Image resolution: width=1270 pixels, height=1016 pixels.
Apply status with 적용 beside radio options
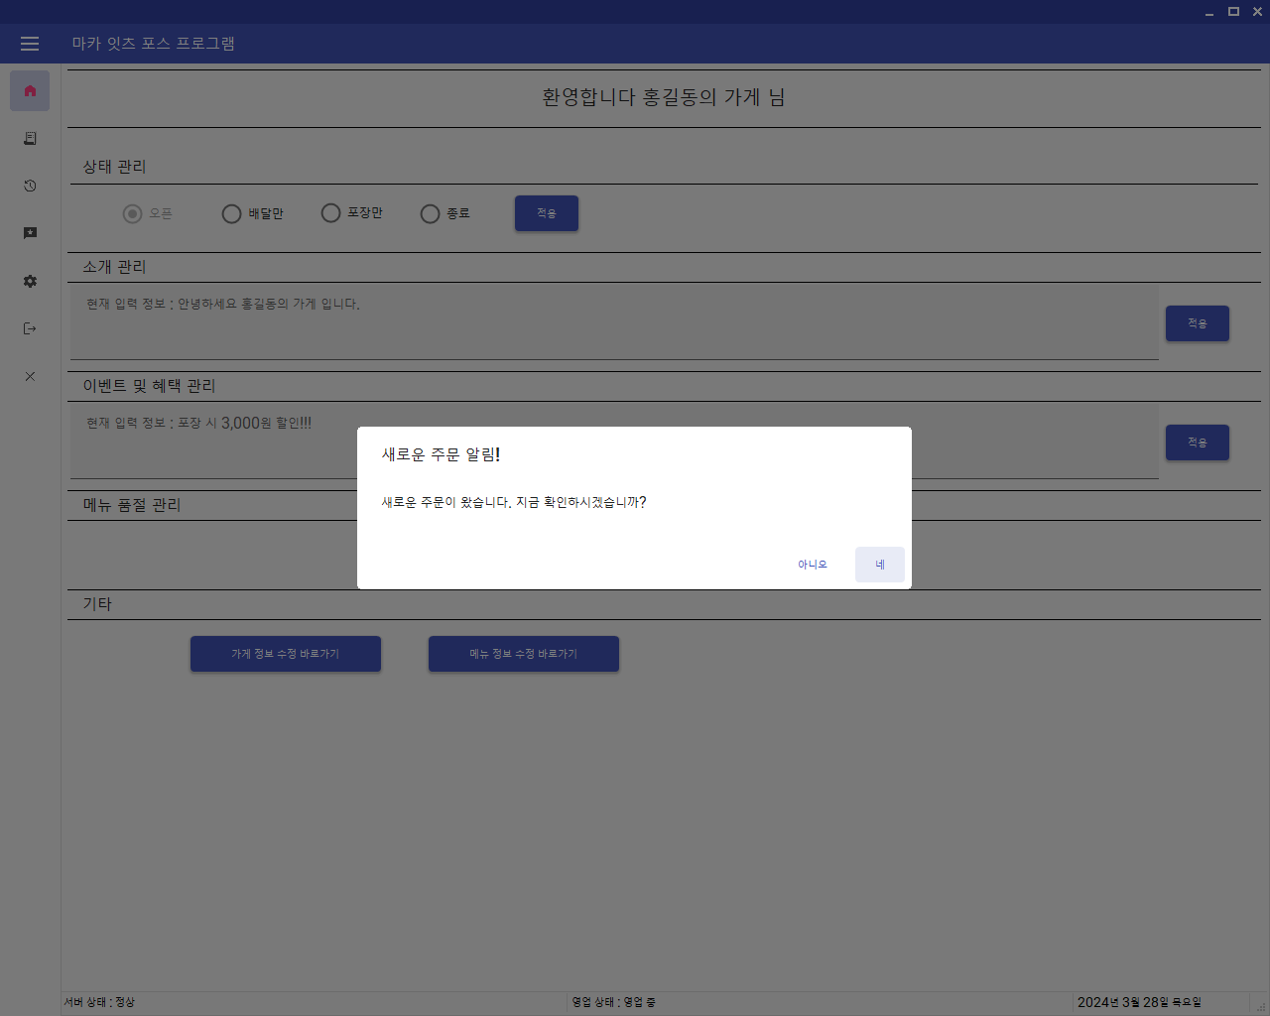click(x=546, y=213)
